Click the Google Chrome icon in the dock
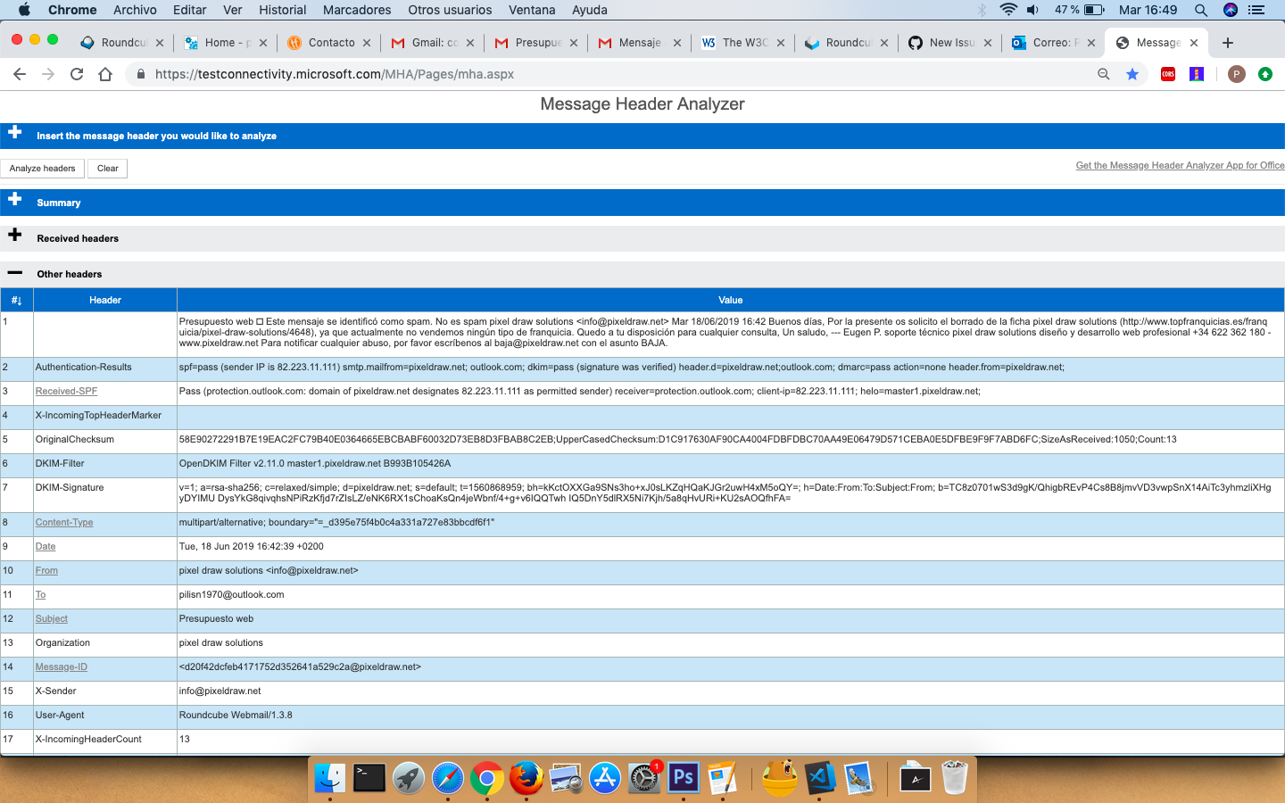 coord(487,778)
